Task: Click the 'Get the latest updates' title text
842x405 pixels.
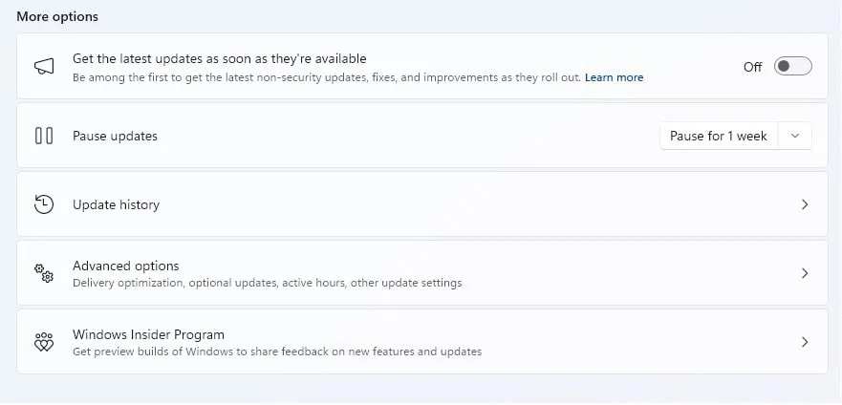Action: click(x=219, y=58)
